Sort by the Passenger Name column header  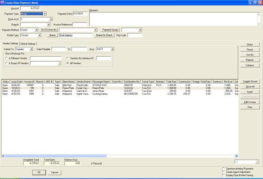[x=101, y=81]
